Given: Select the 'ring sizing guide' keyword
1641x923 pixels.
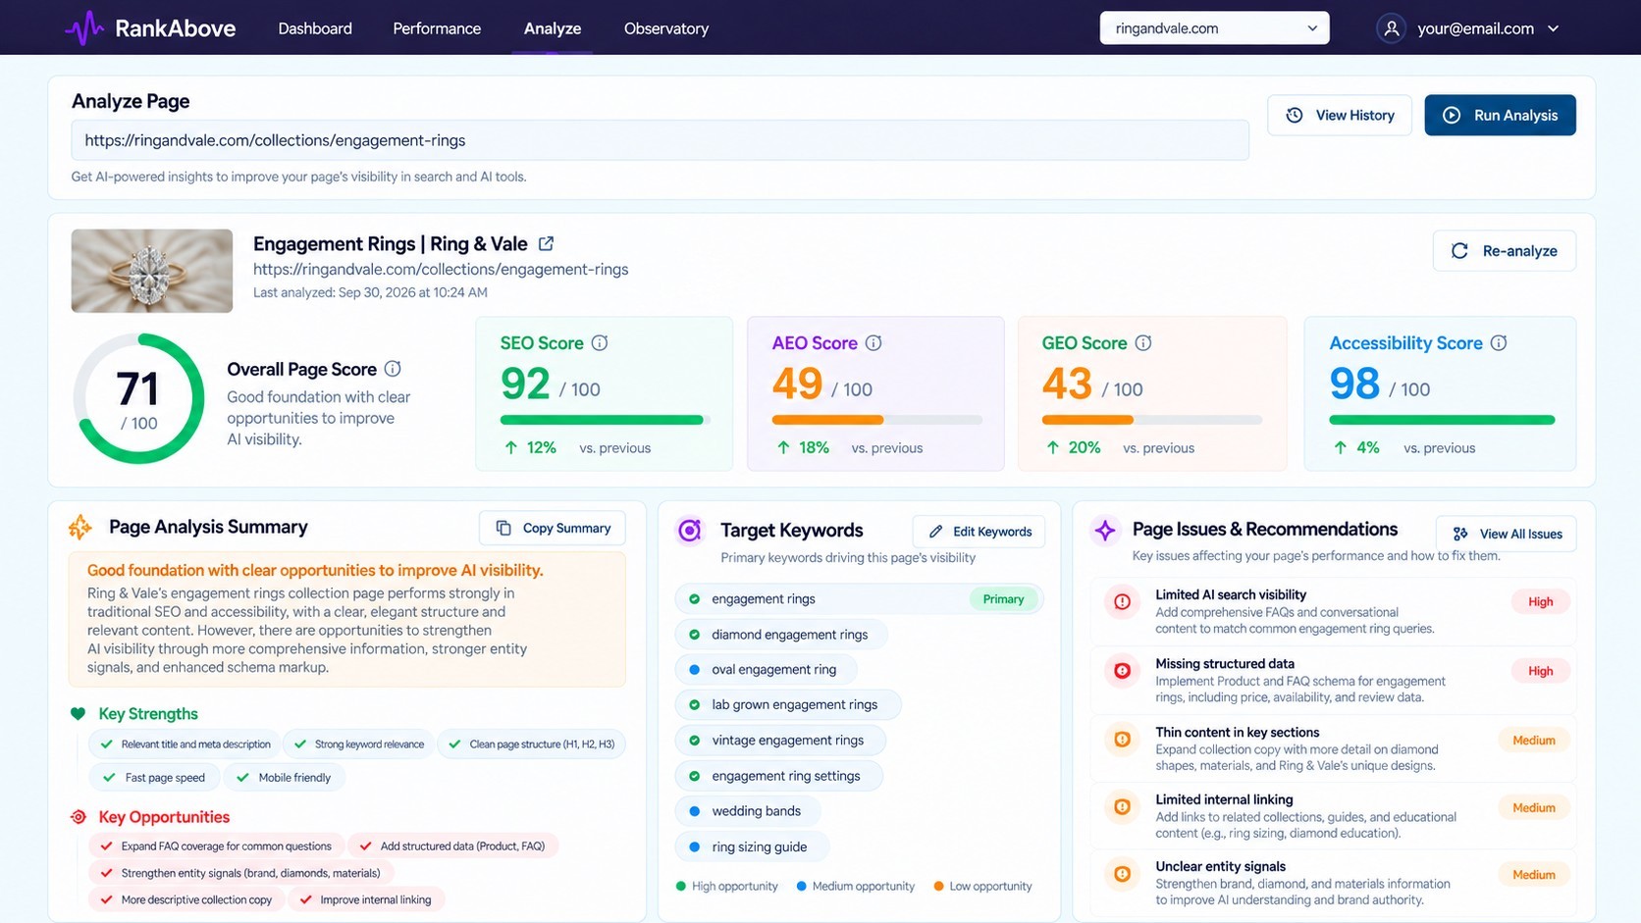Looking at the screenshot, I should pyautogui.click(x=752, y=846).
